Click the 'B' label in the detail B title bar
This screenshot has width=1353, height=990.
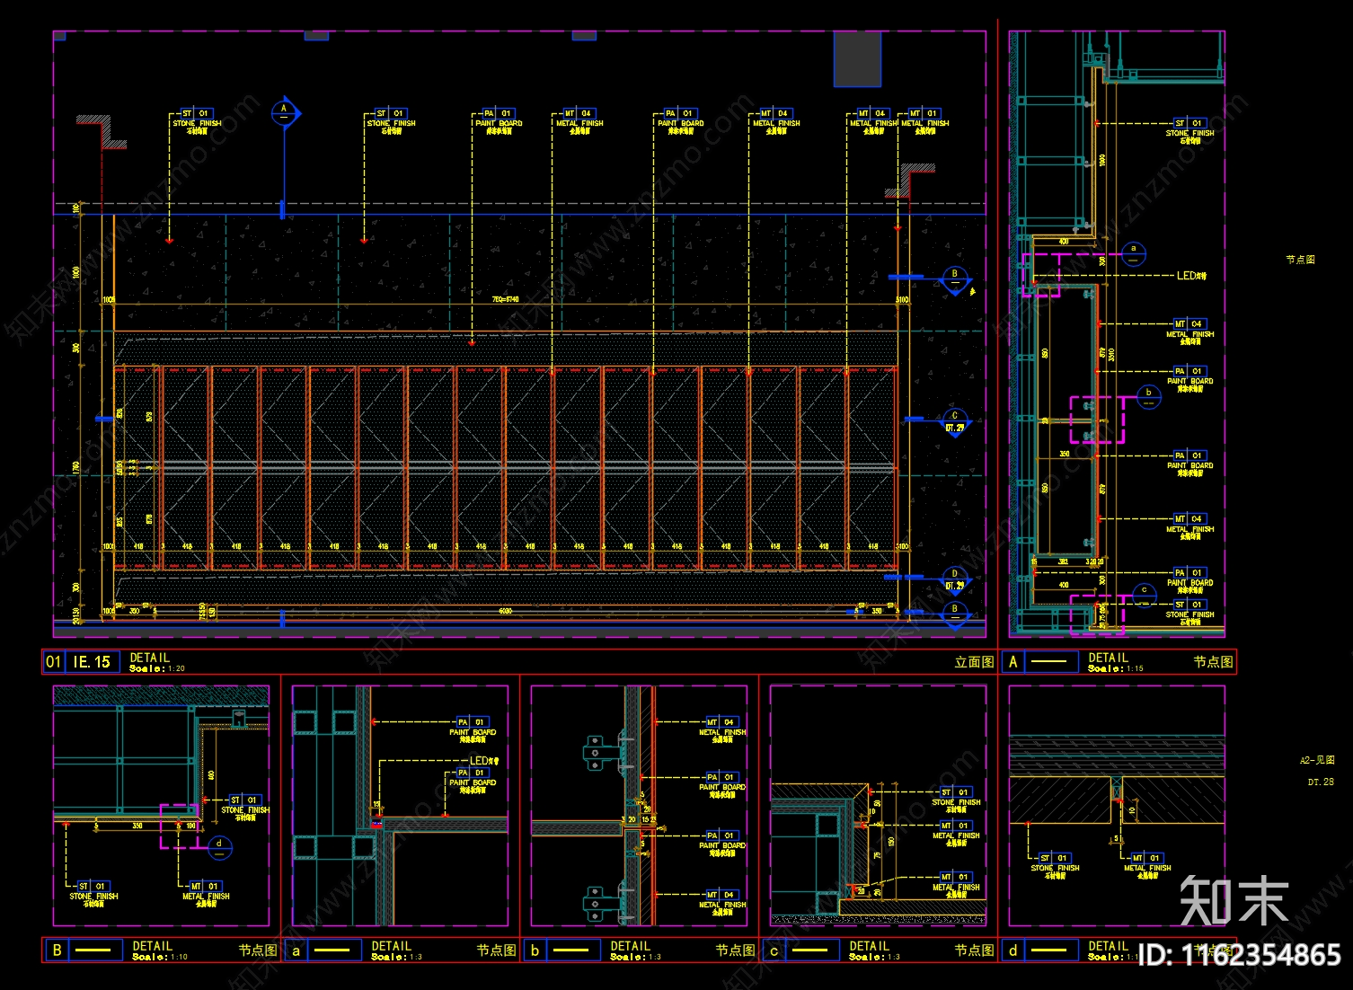tap(57, 950)
